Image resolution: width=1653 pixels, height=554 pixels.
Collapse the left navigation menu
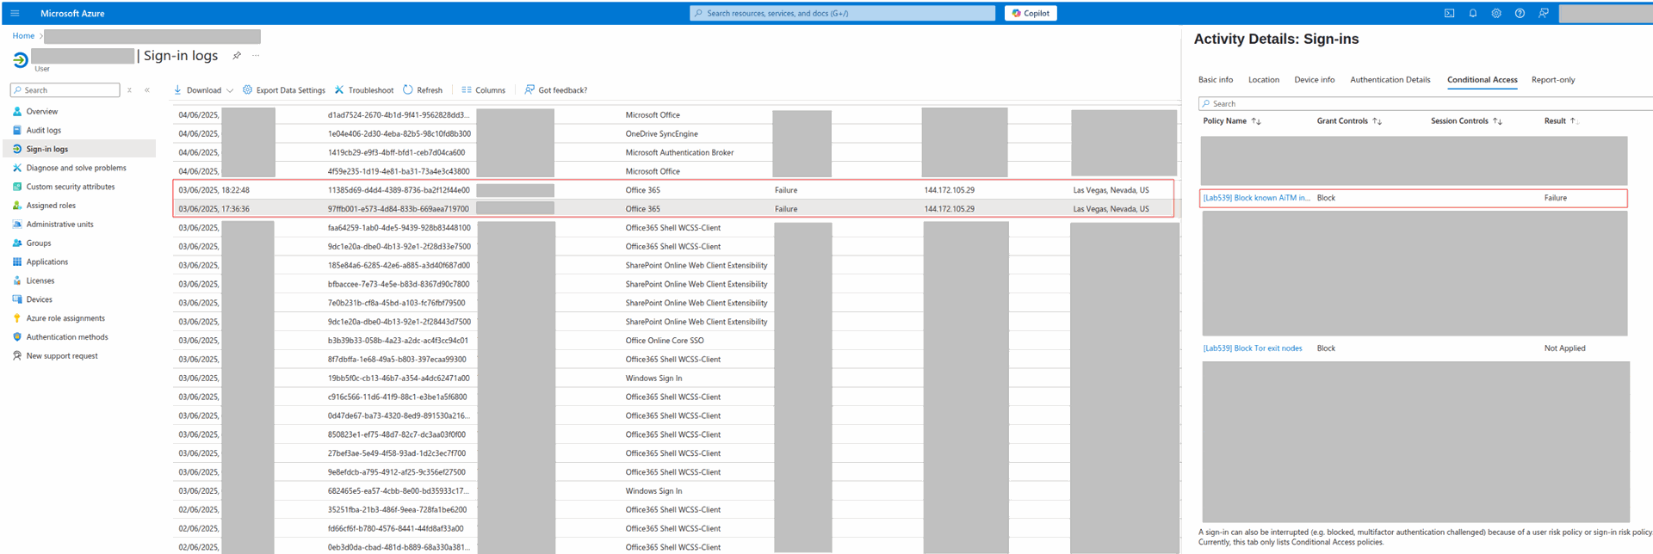pyautogui.click(x=147, y=89)
